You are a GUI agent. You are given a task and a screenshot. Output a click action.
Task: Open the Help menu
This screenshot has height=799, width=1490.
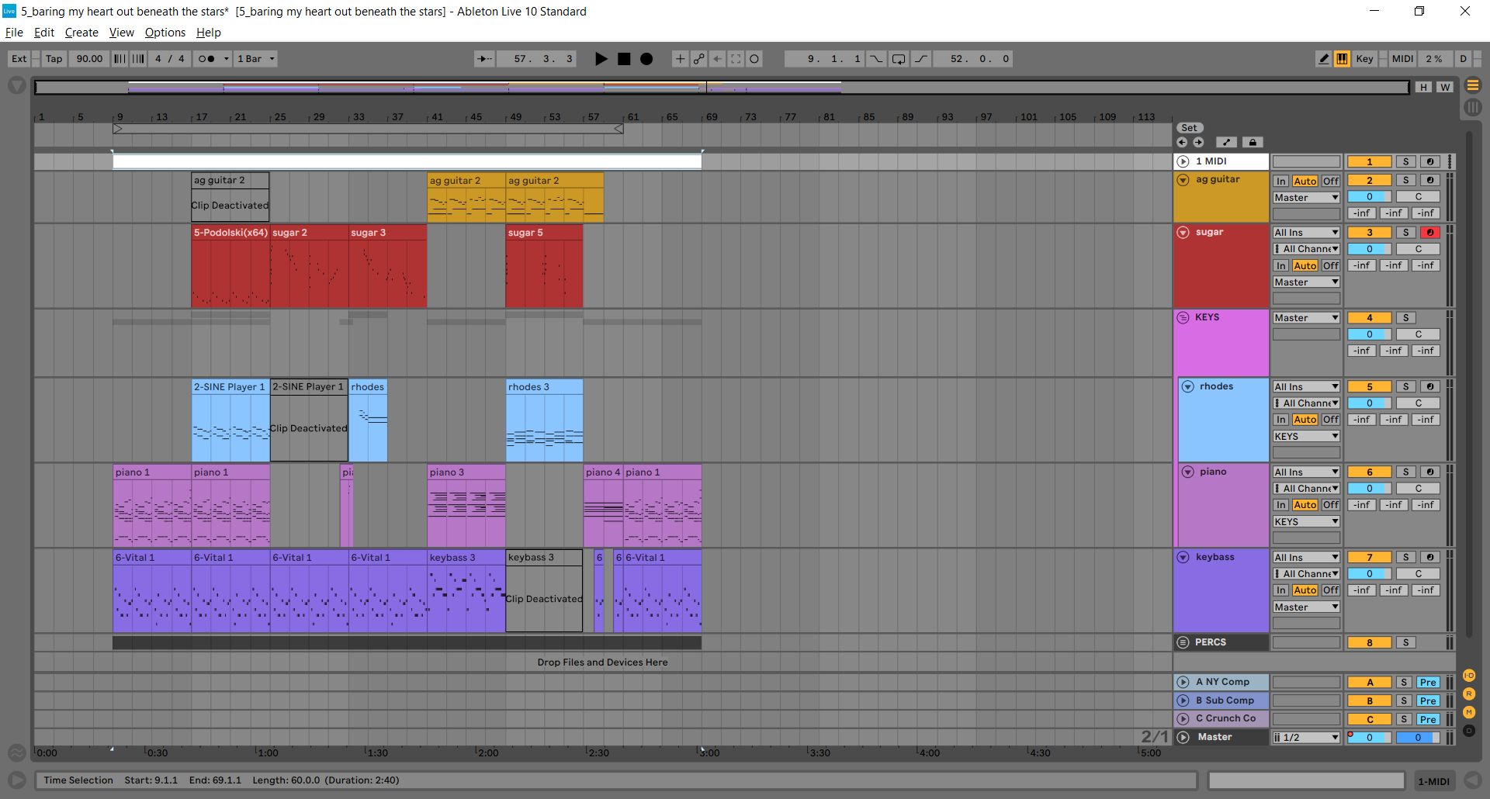coord(209,33)
